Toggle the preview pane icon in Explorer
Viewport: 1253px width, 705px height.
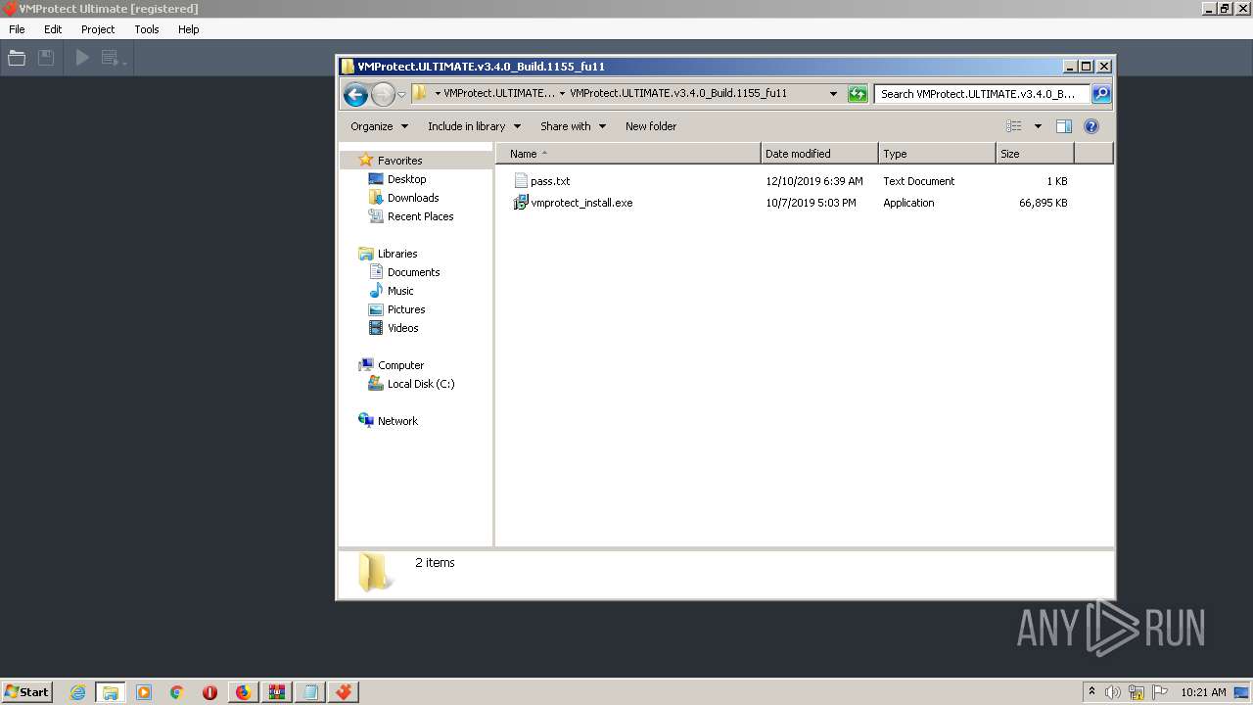pyautogui.click(x=1064, y=126)
